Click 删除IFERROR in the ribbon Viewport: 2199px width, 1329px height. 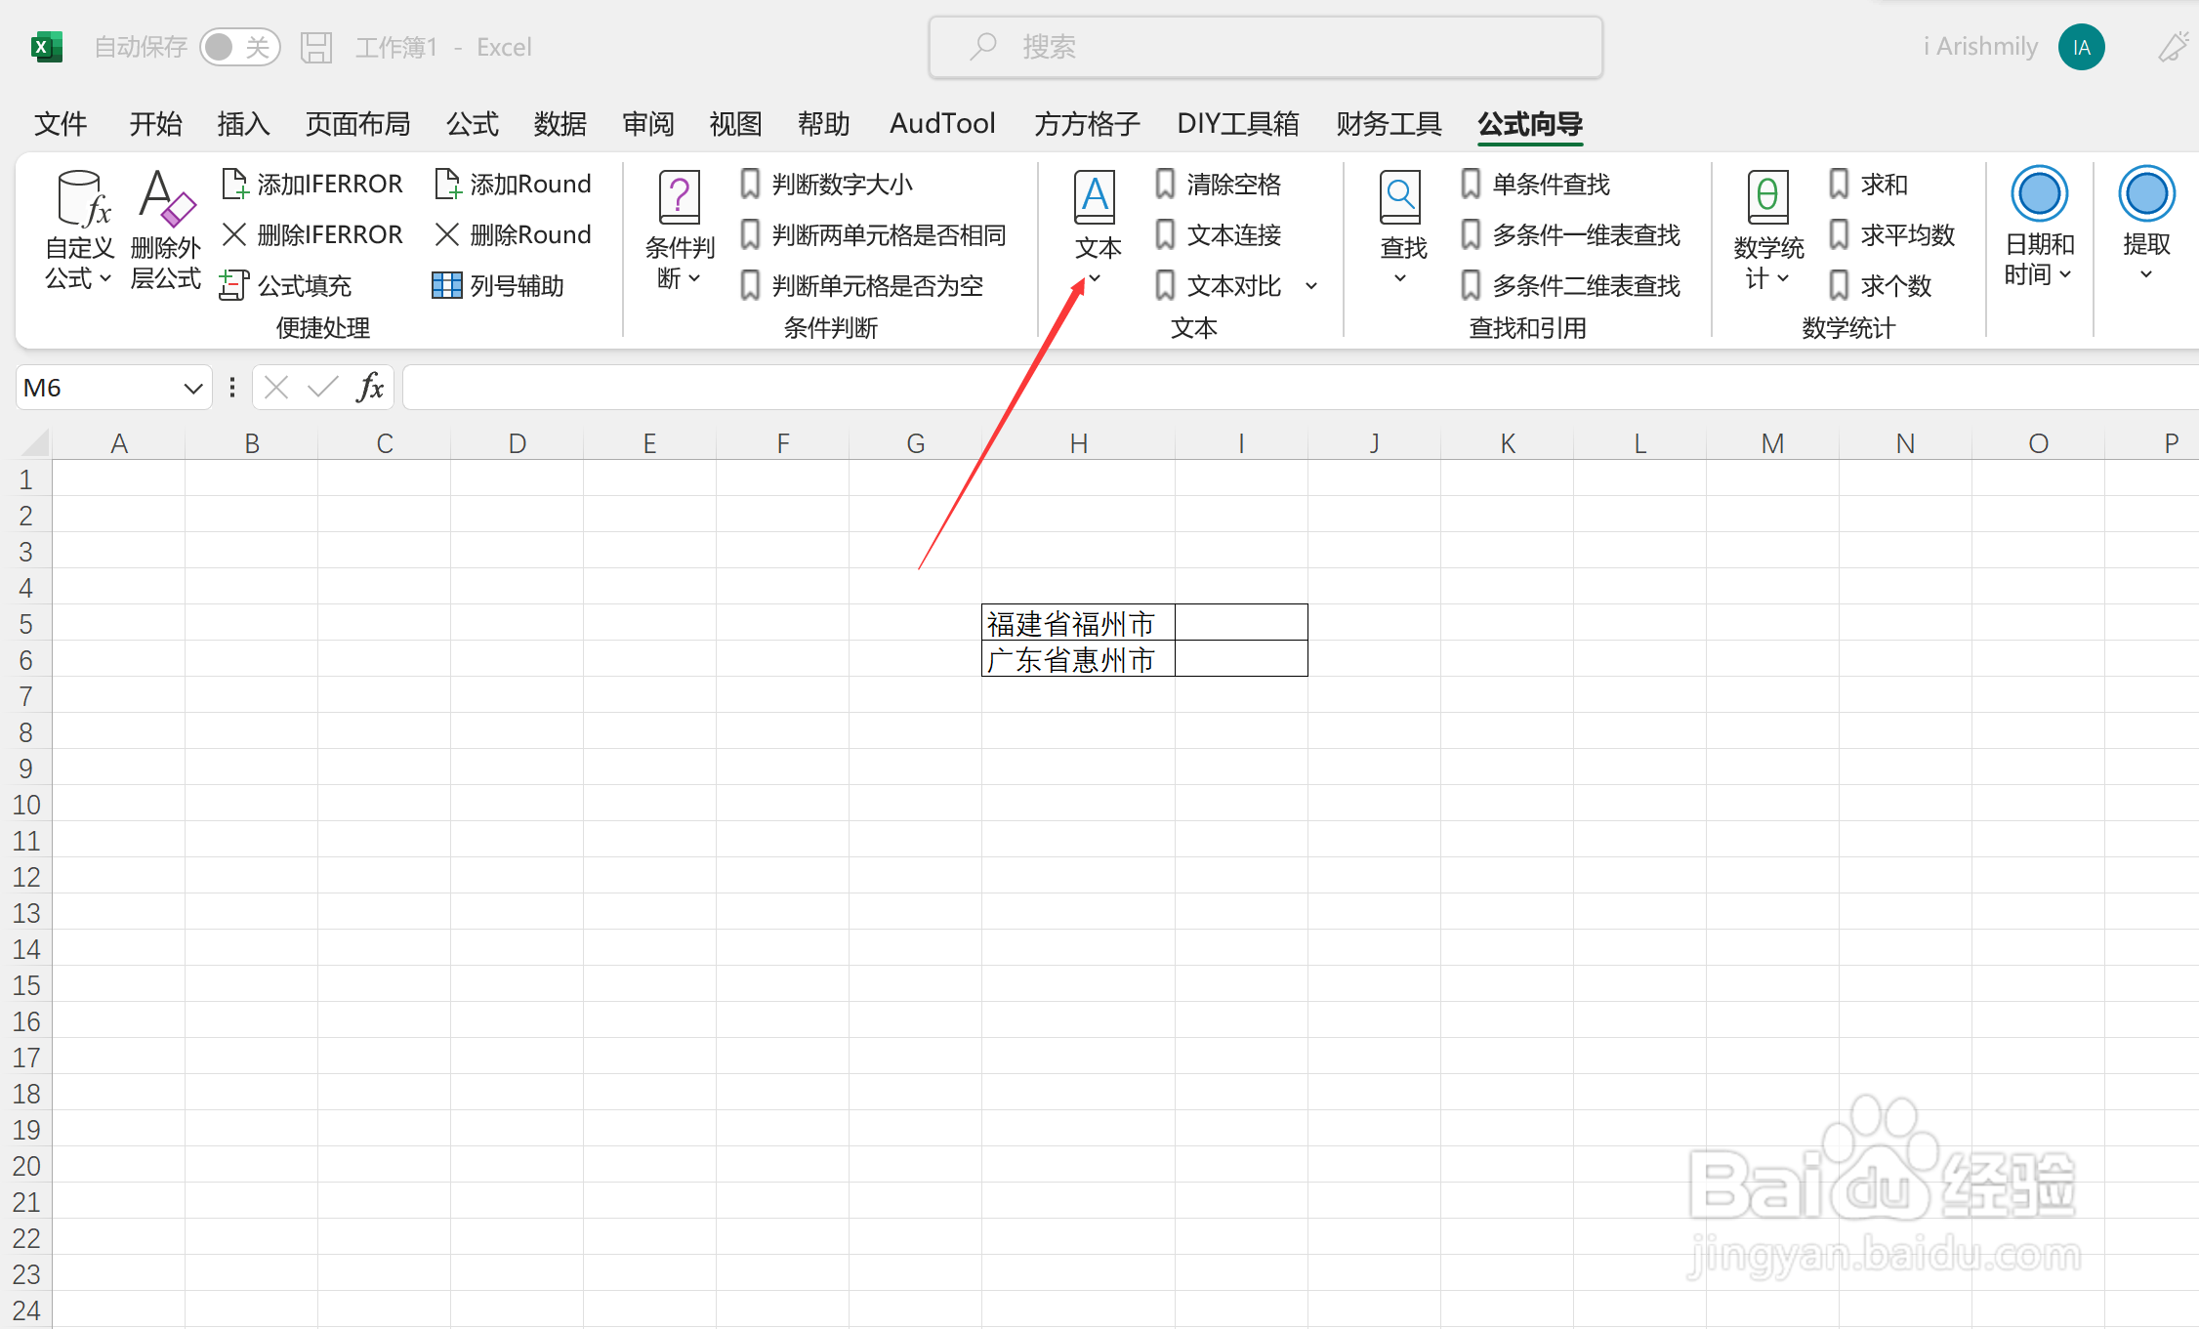(312, 234)
